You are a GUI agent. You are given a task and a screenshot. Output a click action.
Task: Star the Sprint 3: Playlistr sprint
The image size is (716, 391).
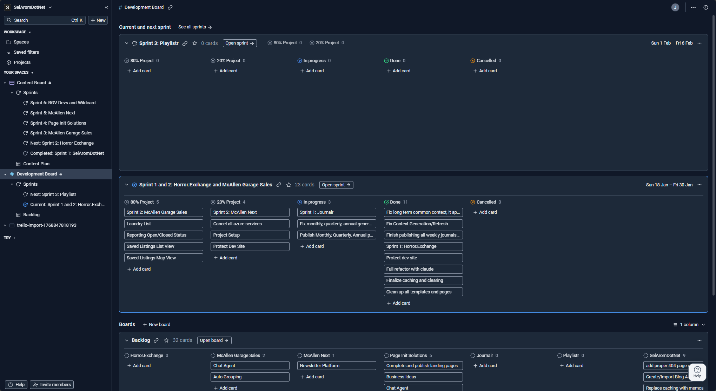click(195, 43)
